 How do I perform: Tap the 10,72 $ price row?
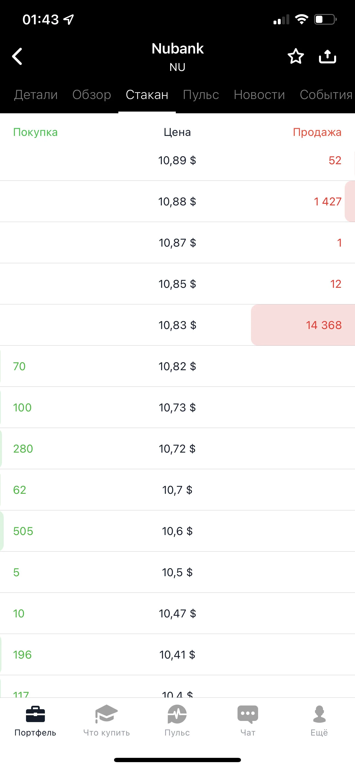pos(177,448)
